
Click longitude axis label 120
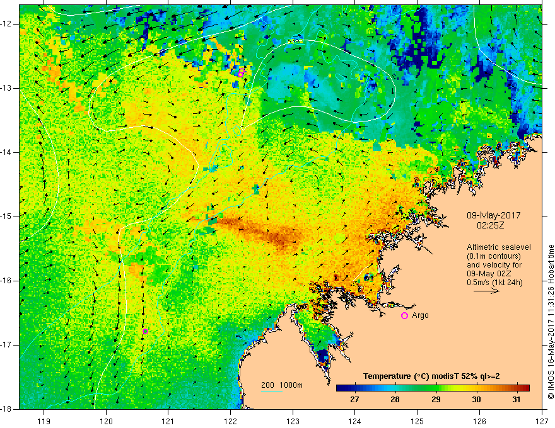click(106, 421)
